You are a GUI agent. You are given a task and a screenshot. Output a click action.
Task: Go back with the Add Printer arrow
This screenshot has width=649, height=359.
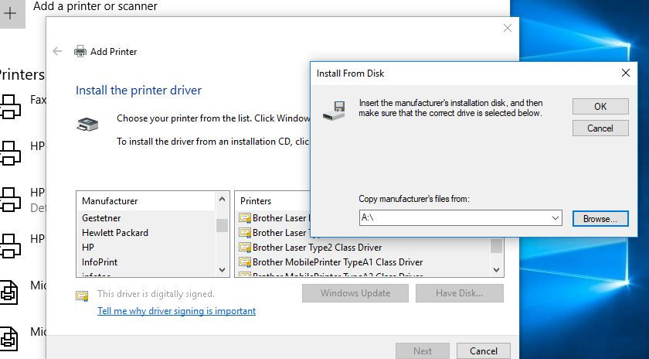click(x=57, y=51)
